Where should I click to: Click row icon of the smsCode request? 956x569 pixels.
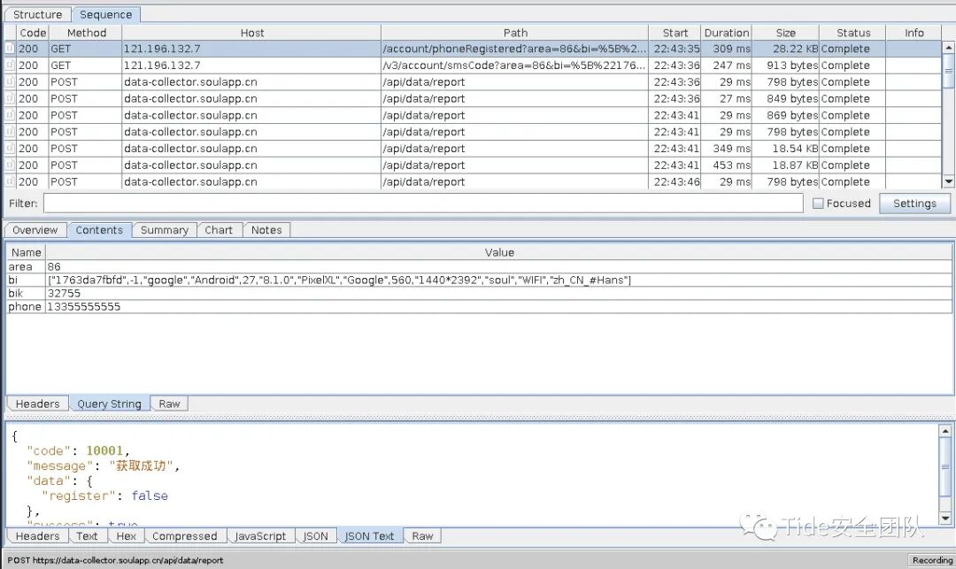tap(10, 65)
